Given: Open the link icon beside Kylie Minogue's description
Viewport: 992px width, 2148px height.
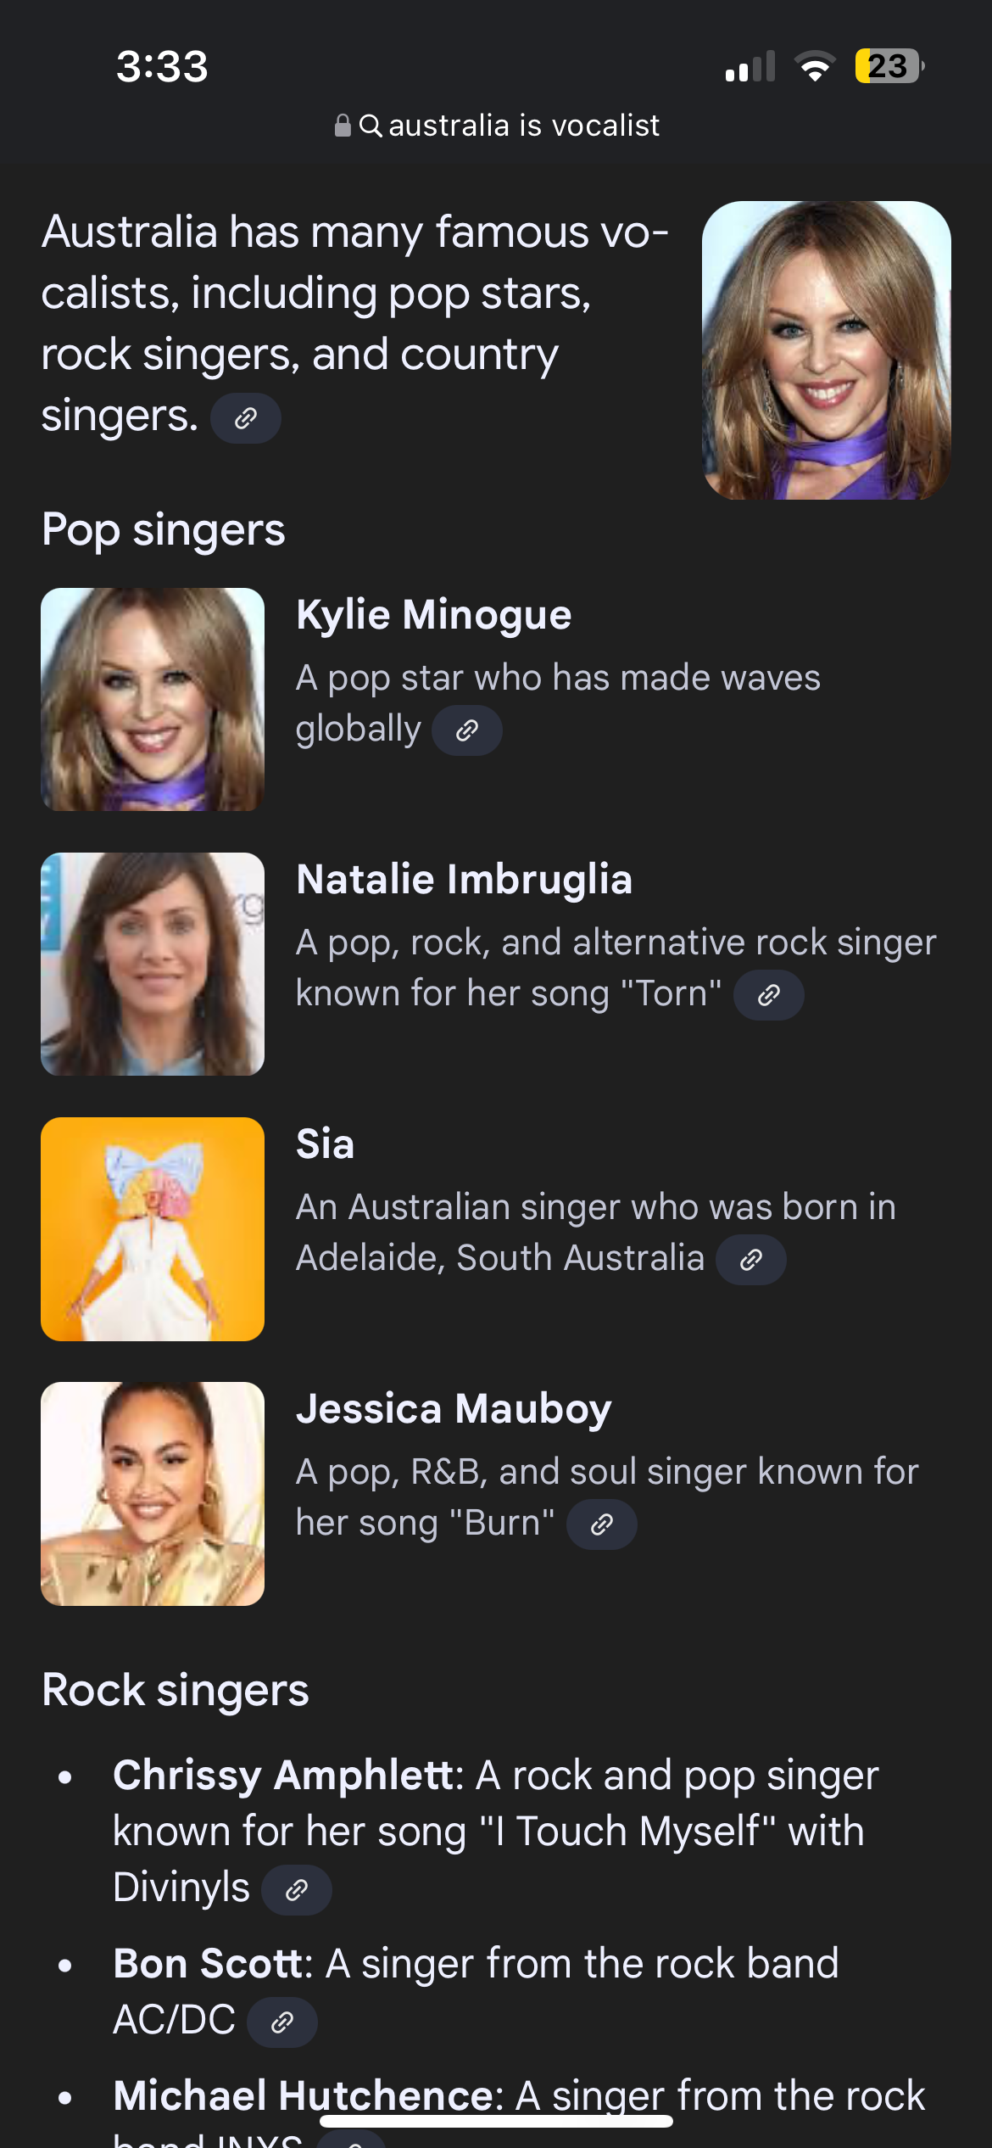Looking at the screenshot, I should click(467, 730).
